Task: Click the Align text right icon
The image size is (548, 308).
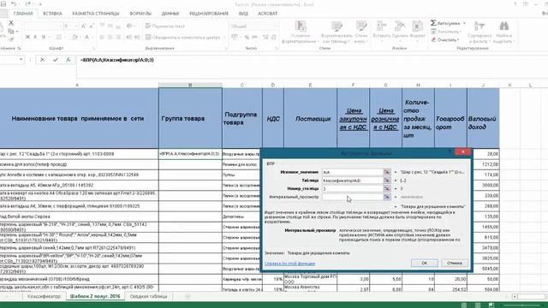Action: click(x=118, y=37)
